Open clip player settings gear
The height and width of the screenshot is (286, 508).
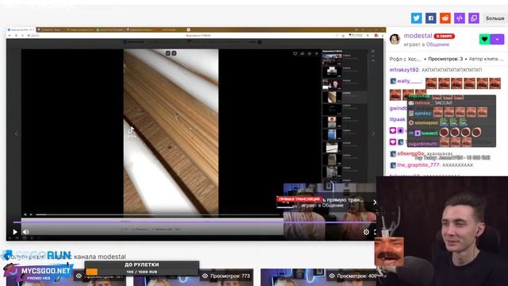coord(366,232)
